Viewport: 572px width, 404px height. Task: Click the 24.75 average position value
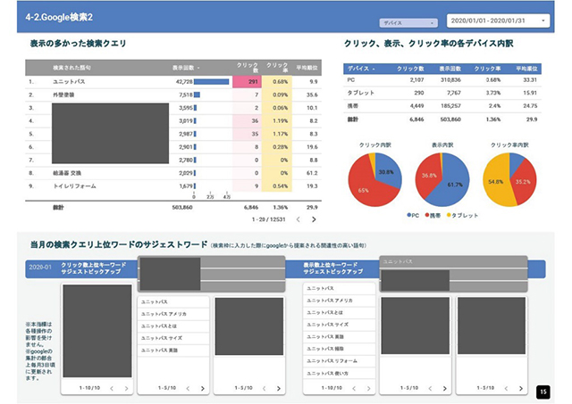(530, 106)
